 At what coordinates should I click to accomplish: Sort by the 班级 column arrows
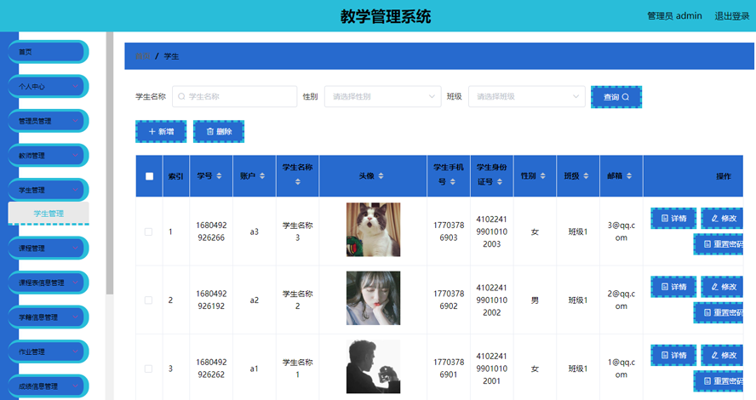point(586,176)
